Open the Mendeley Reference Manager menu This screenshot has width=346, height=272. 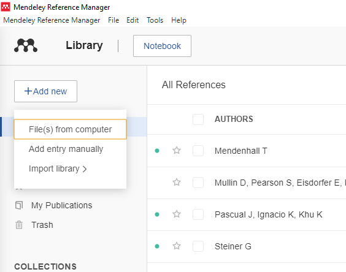click(x=52, y=20)
